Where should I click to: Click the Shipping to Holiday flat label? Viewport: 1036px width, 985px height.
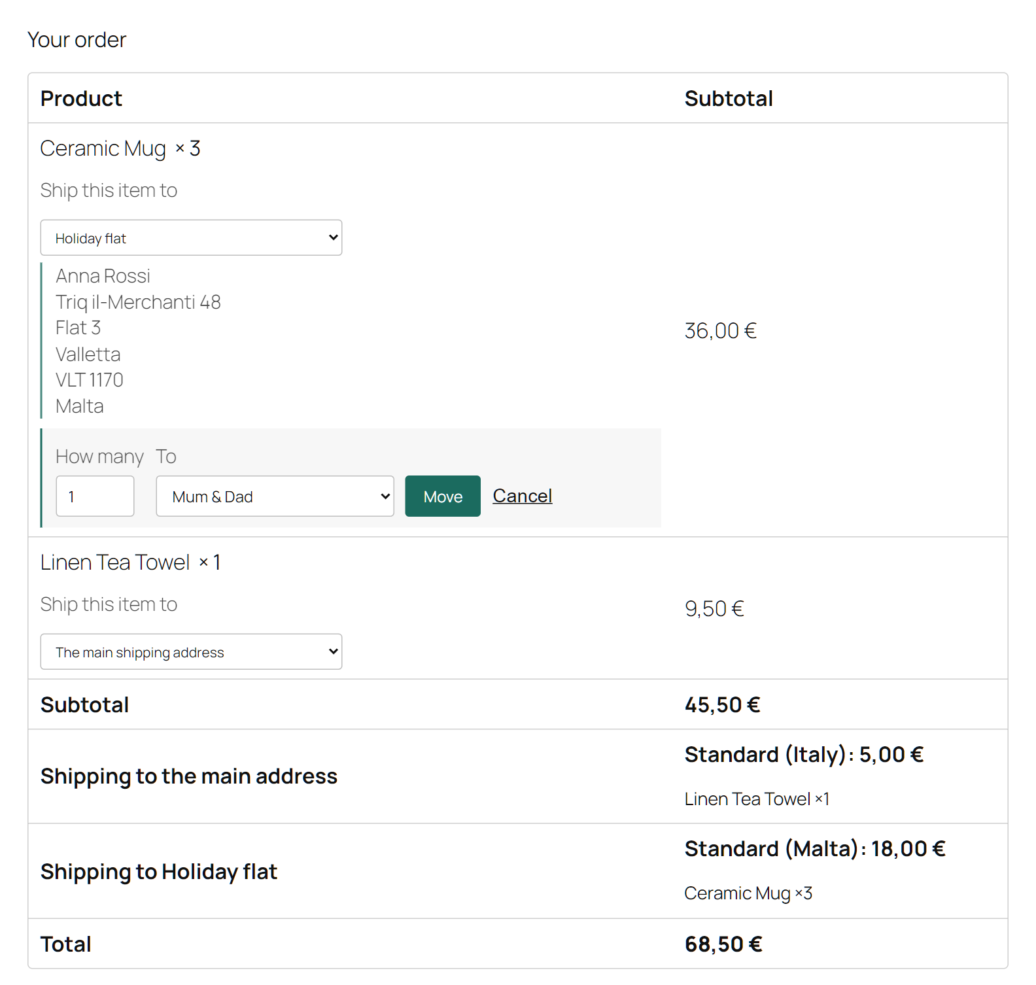pos(159,871)
